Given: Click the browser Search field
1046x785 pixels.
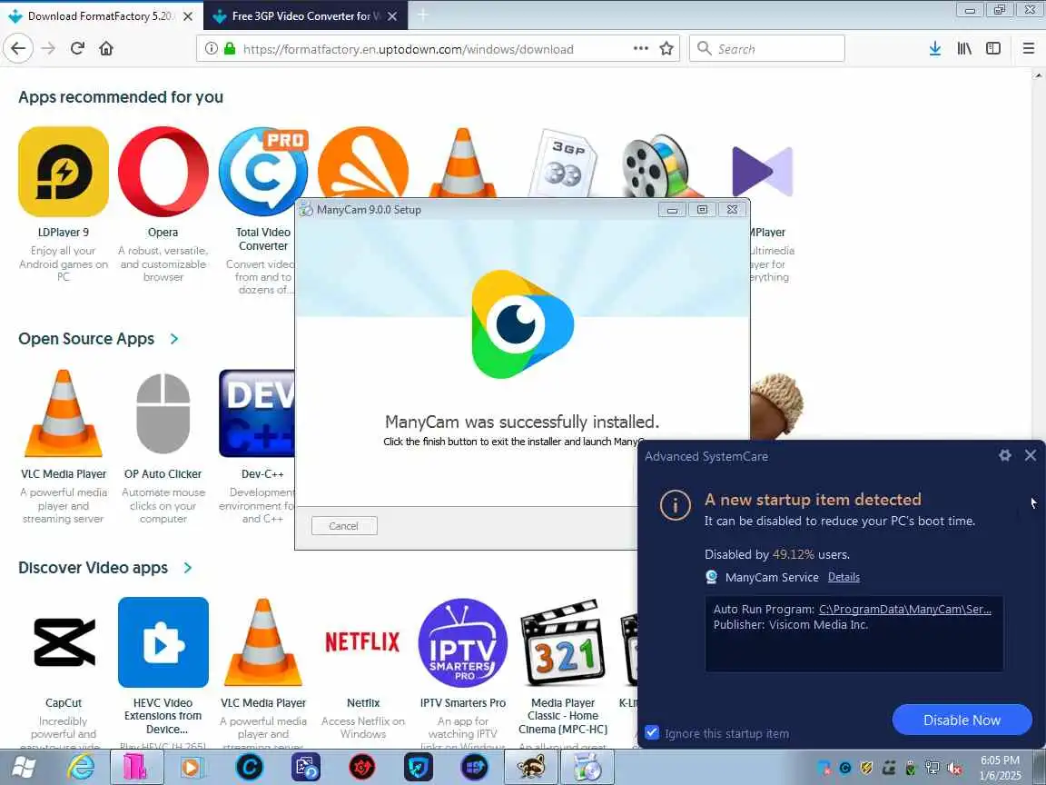Looking at the screenshot, I should (x=767, y=48).
